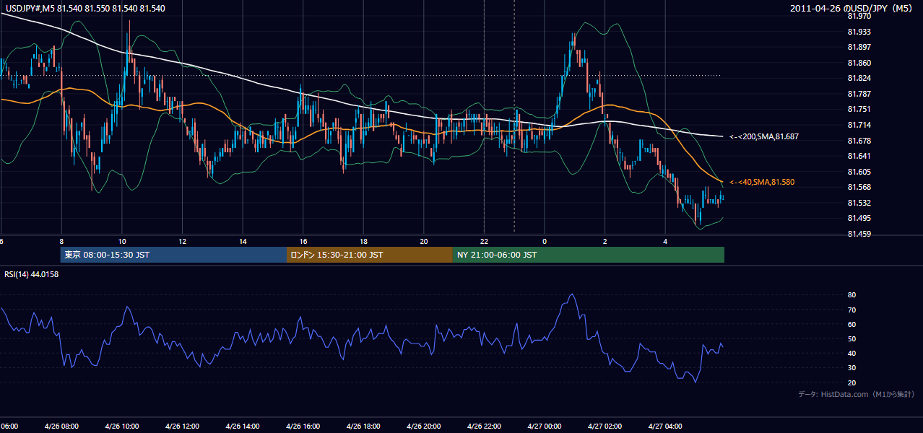Click hour label 12 under the price chart
Image resolution: width=923 pixels, height=433 pixels.
pyautogui.click(x=183, y=242)
